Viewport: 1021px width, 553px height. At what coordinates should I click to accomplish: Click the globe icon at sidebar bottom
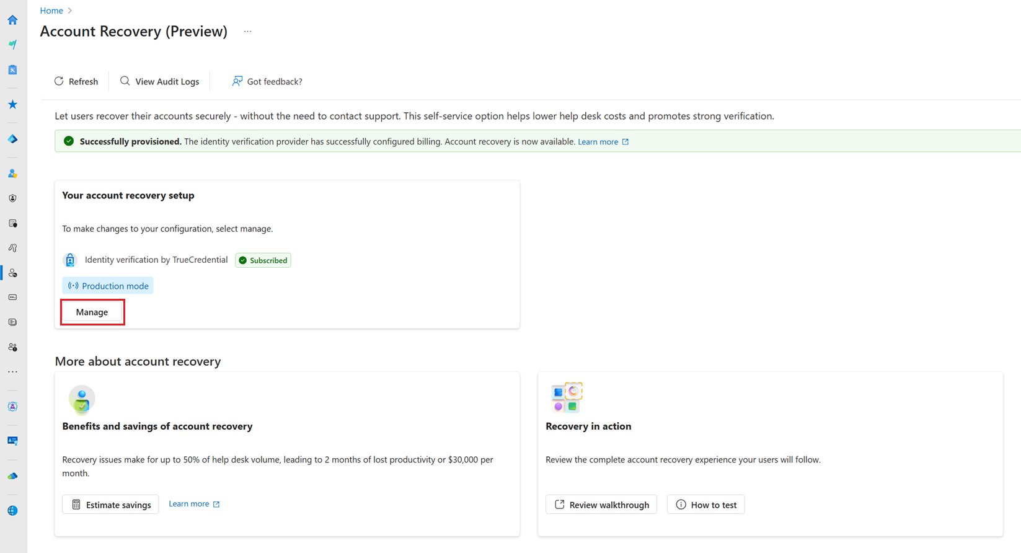pos(12,511)
